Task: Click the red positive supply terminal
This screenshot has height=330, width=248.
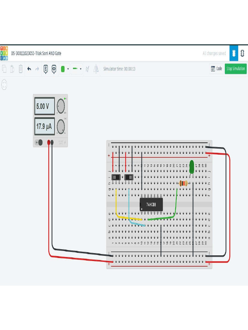Action: (x=49, y=142)
